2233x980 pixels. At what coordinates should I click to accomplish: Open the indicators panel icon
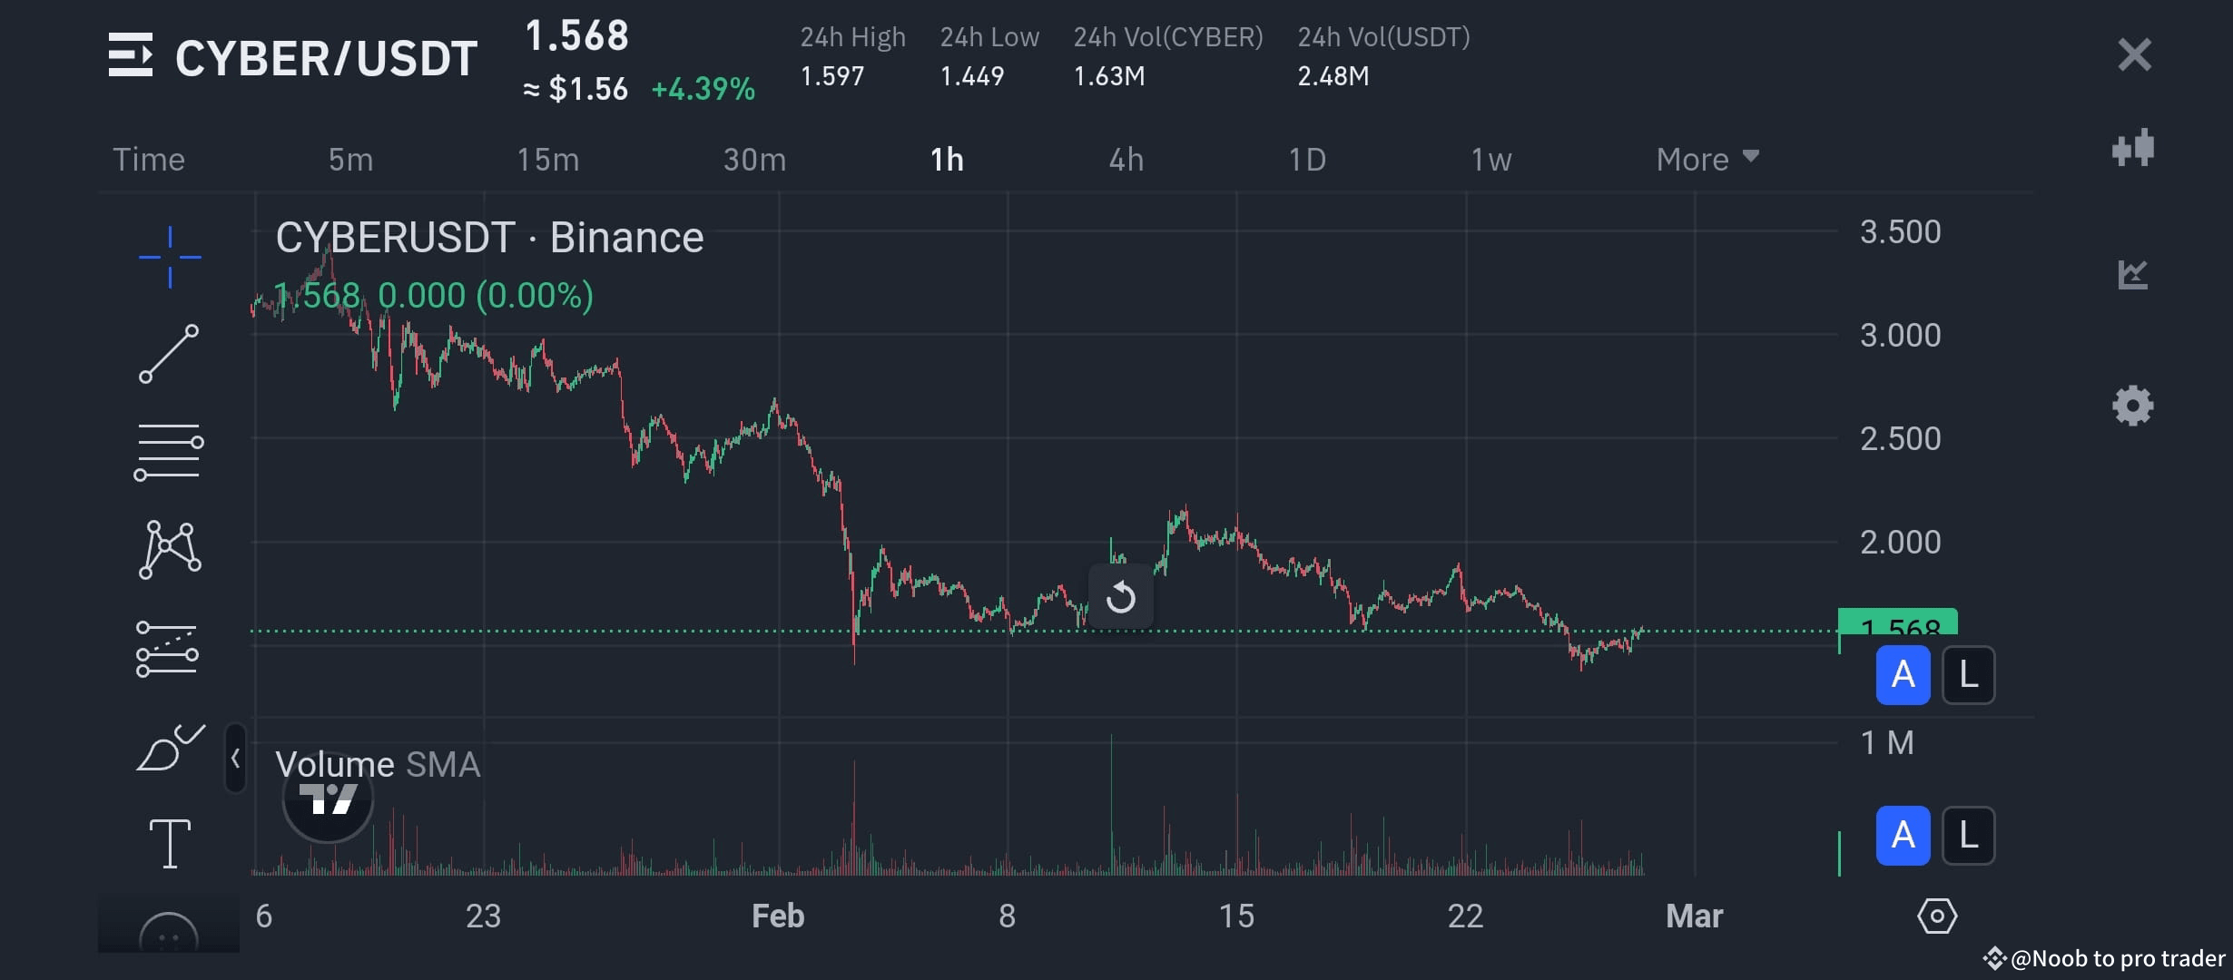click(2132, 148)
